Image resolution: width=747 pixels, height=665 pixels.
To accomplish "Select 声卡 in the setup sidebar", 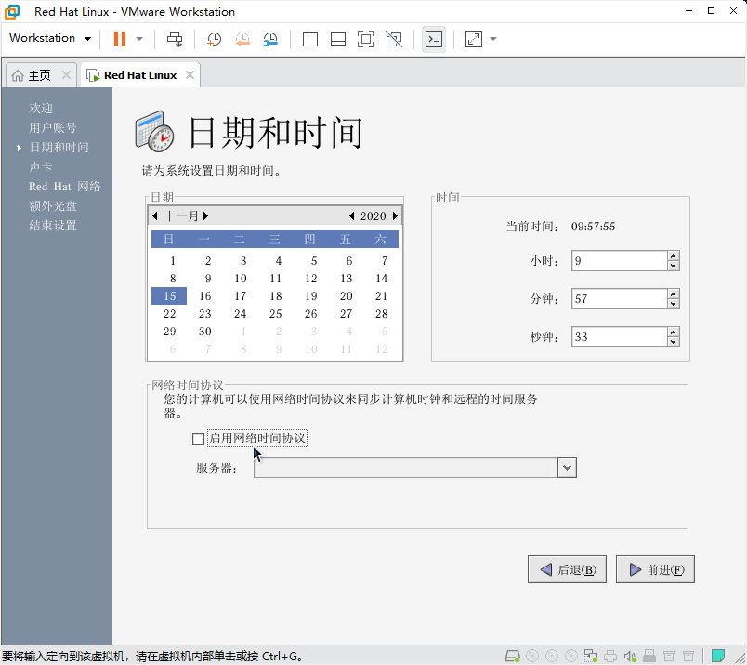I will tap(41, 166).
